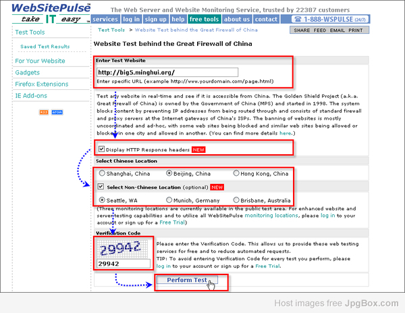Image resolution: width=405 pixels, height=313 pixels.
Task: Click SHARE in the page toolbar
Action: click(302, 30)
